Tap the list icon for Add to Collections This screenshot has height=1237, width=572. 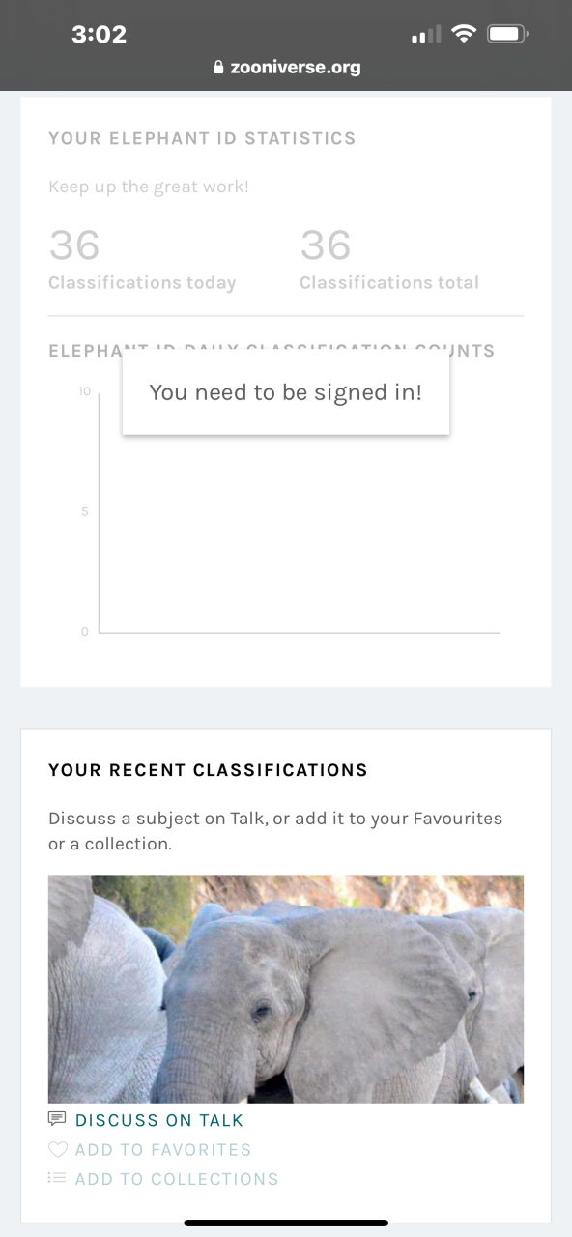click(x=57, y=1178)
